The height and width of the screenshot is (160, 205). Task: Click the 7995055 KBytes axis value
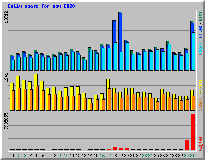click(x=6, y=121)
